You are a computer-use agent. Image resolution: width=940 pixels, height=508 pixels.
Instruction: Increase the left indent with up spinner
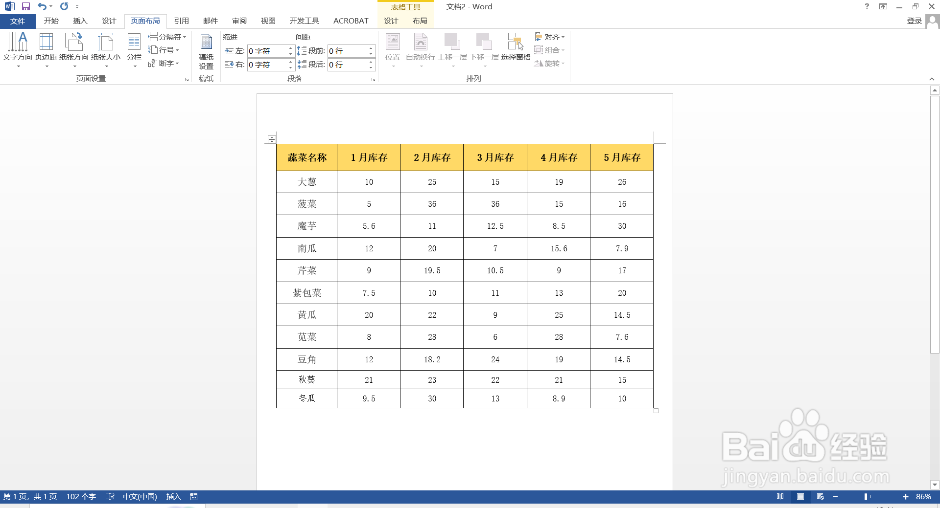[x=290, y=48]
